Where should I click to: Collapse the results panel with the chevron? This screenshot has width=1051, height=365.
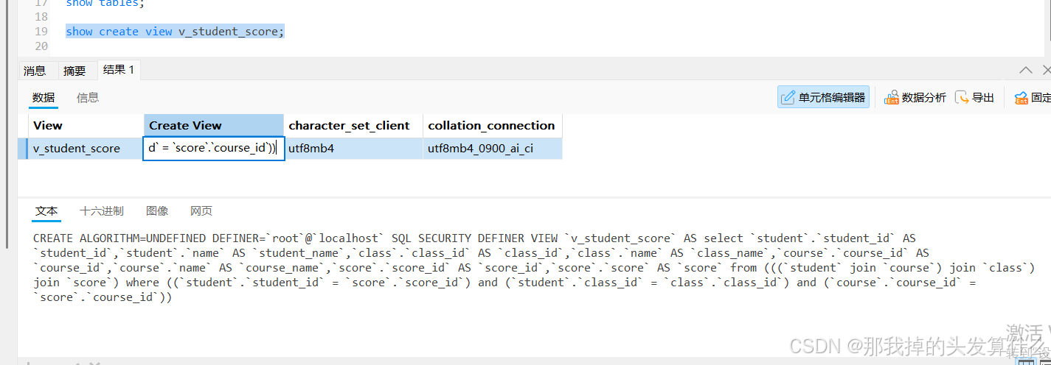[x=1026, y=70]
